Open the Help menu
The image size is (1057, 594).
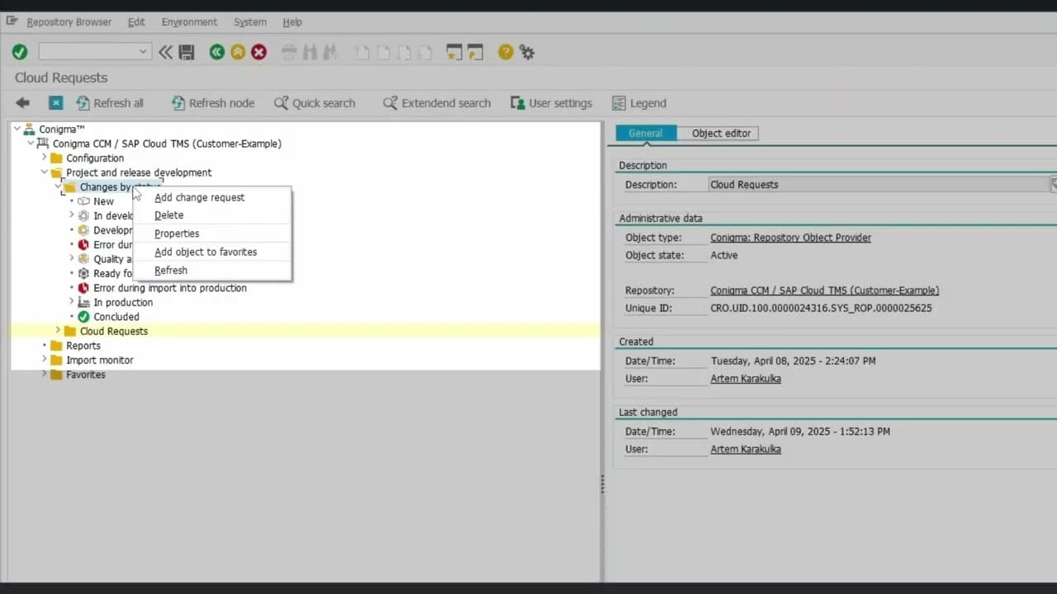click(292, 22)
